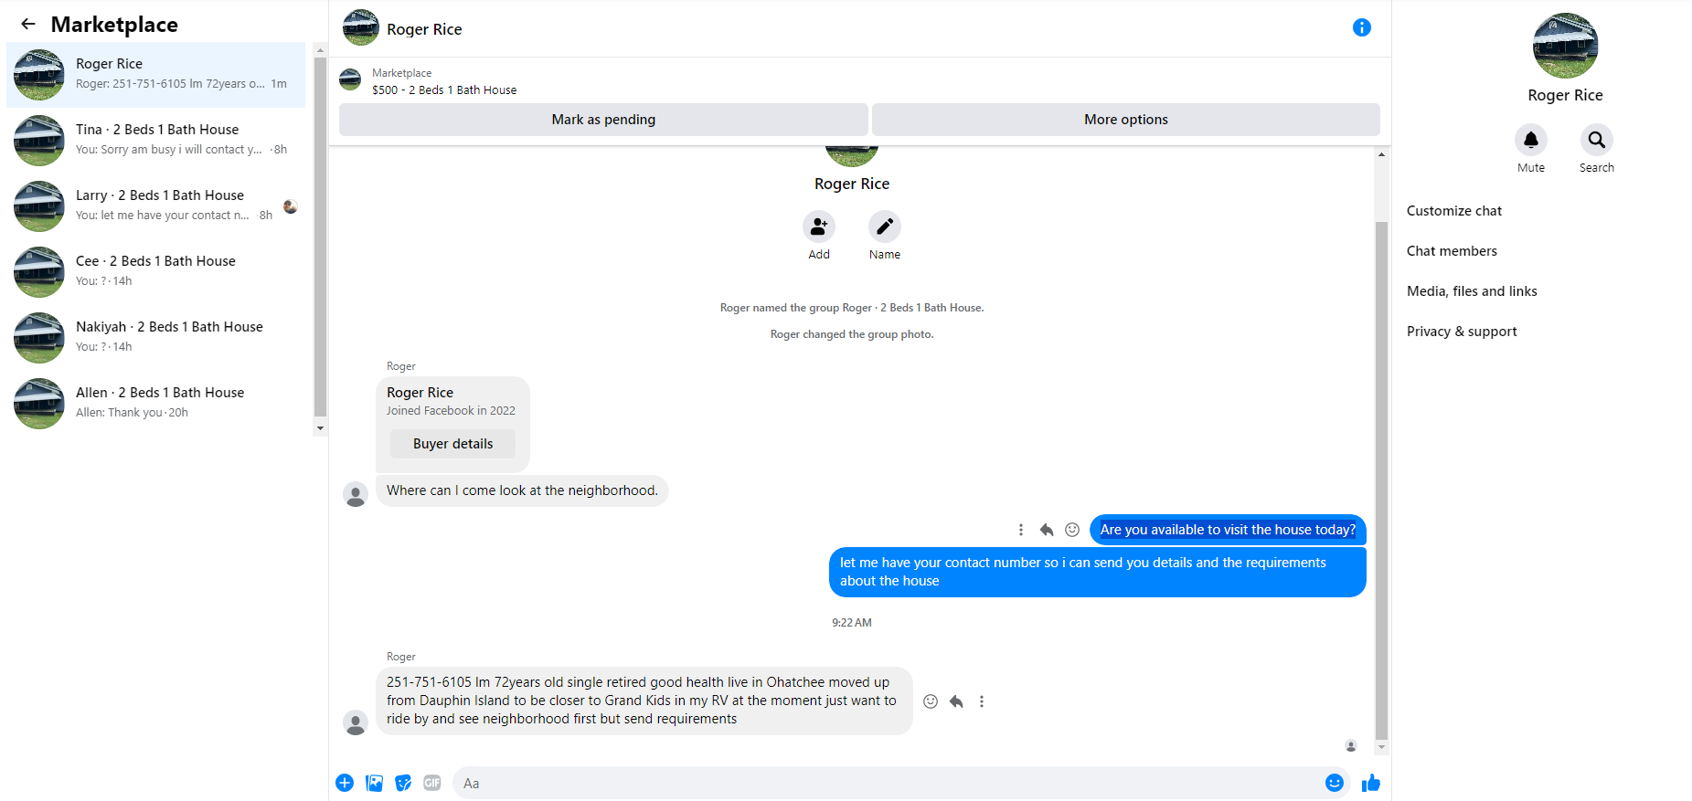Screen dimensions: 1692x801
Task: Open conversation information via the blue info icon
Action: [1361, 27]
